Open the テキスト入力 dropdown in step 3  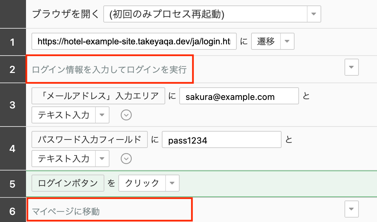(102, 115)
